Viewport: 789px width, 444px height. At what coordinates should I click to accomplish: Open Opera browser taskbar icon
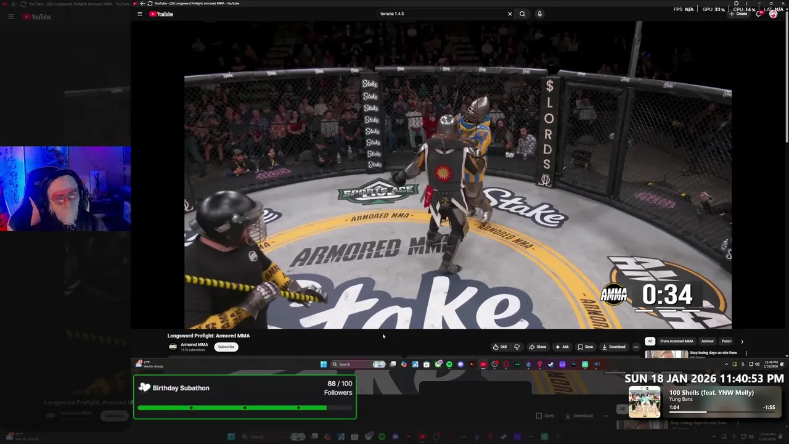[x=505, y=364]
